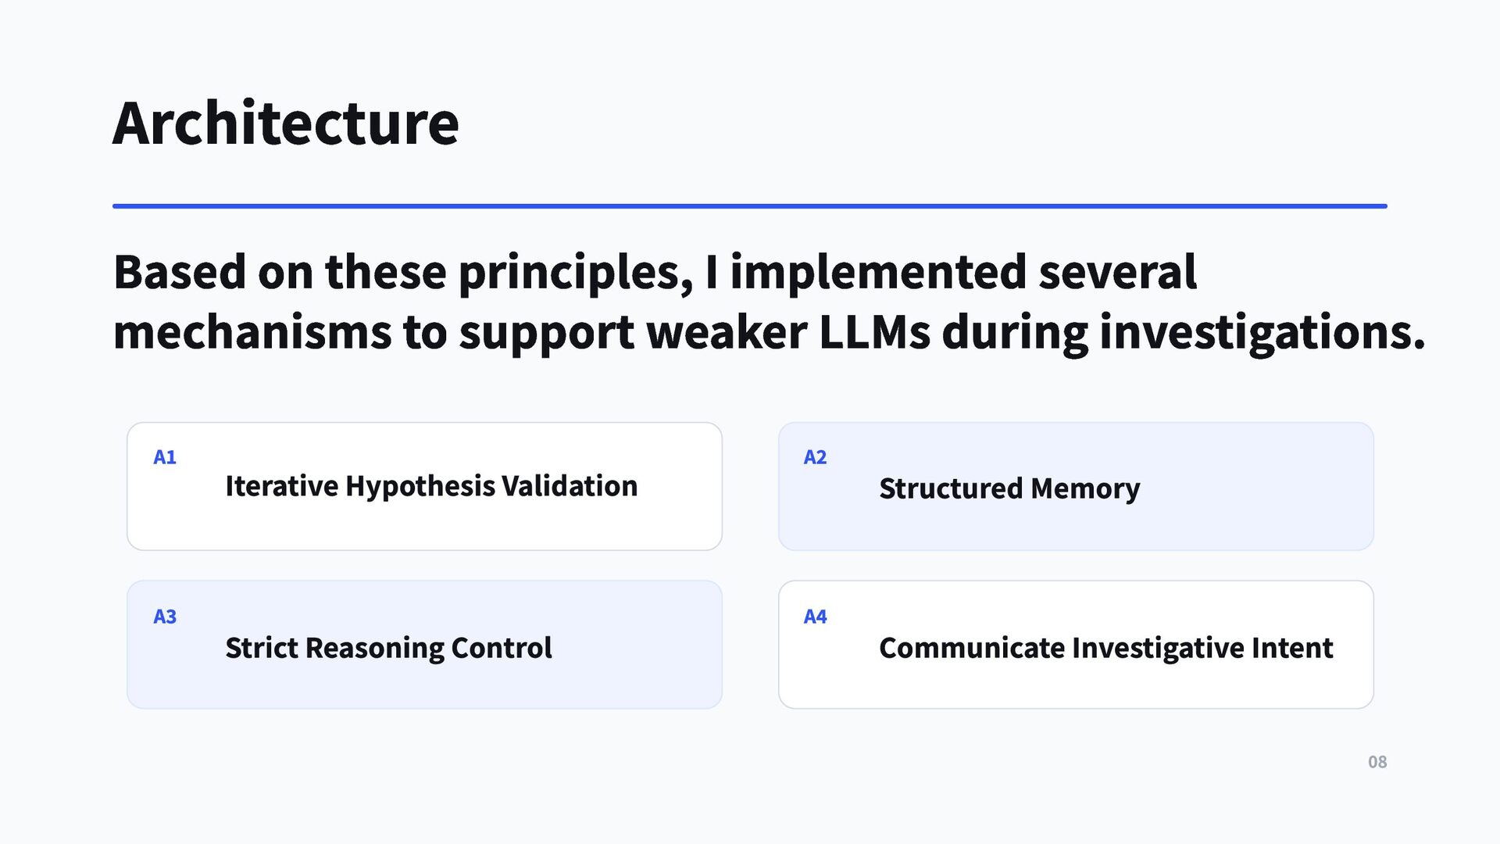Click the Structured Memory text

pyautogui.click(x=1009, y=488)
